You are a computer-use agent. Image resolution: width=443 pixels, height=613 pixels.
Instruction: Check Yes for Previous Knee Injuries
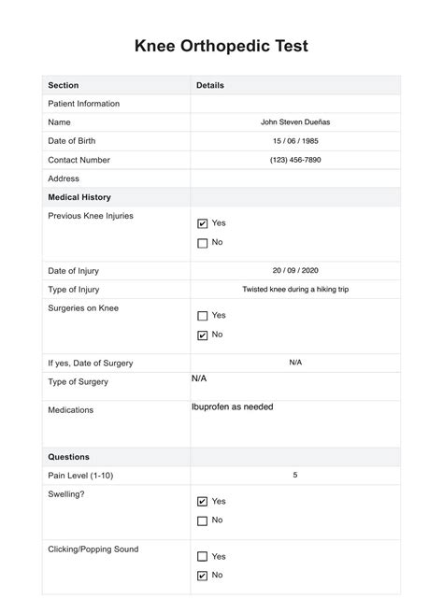202,223
